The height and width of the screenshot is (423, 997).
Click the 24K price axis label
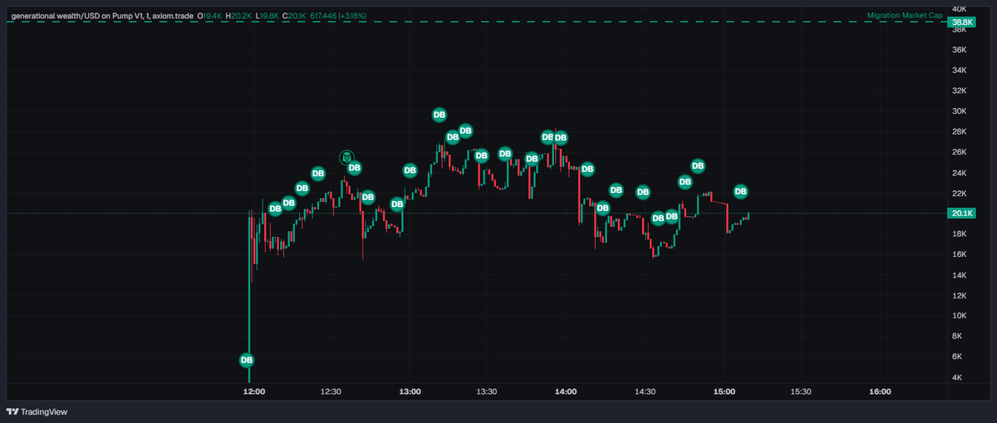click(960, 173)
